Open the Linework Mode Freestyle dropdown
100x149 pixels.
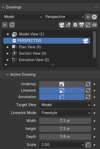[65, 113]
